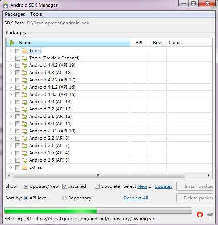Image resolution: width=218 pixels, height=225 pixels.
Task: Expand the Android 1.5 (API 3) node
Action: pyautogui.click(x=11, y=160)
